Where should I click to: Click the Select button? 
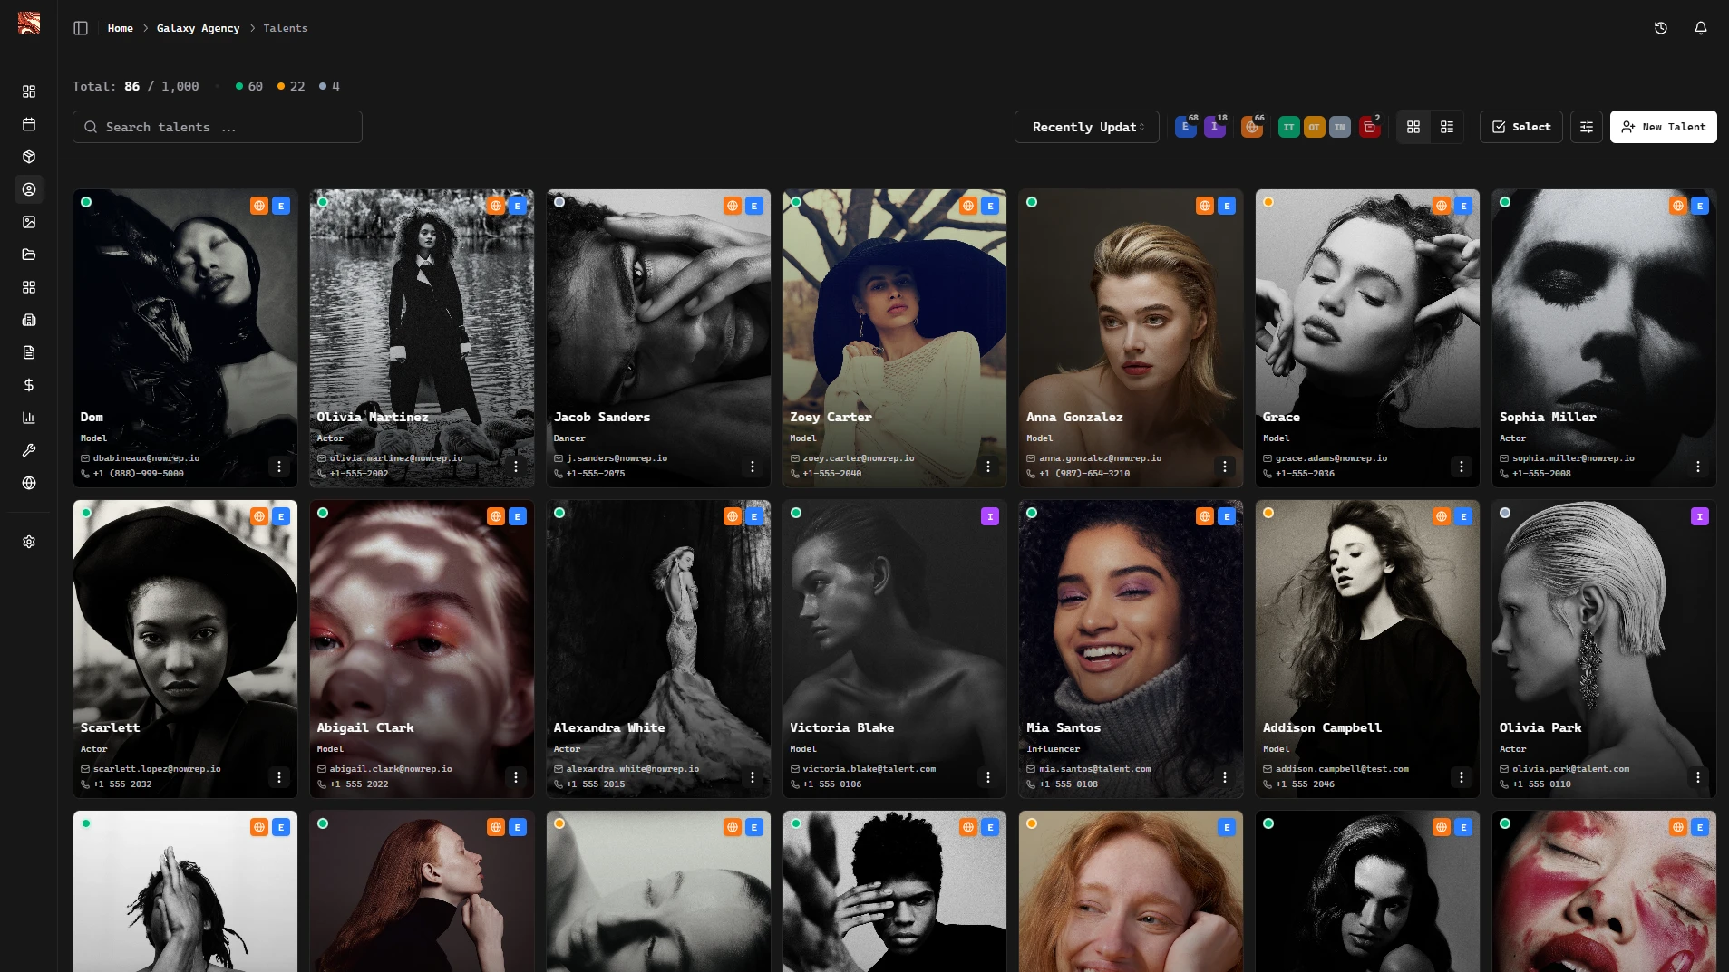point(1520,127)
